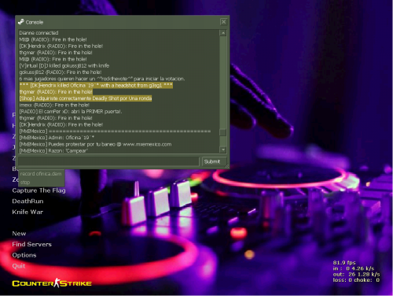The height and width of the screenshot is (296, 393).
Task: Open Capture The Flag menu item
Action: [x=39, y=191]
